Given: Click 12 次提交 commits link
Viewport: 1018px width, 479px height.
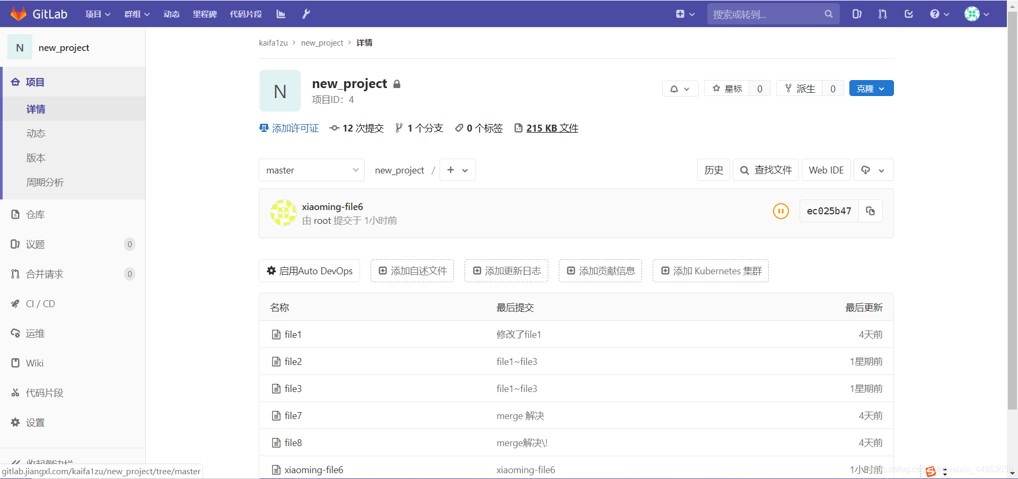Looking at the screenshot, I should coord(356,128).
